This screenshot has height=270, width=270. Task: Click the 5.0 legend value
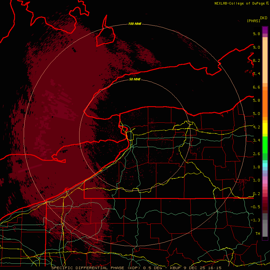[256, 114]
